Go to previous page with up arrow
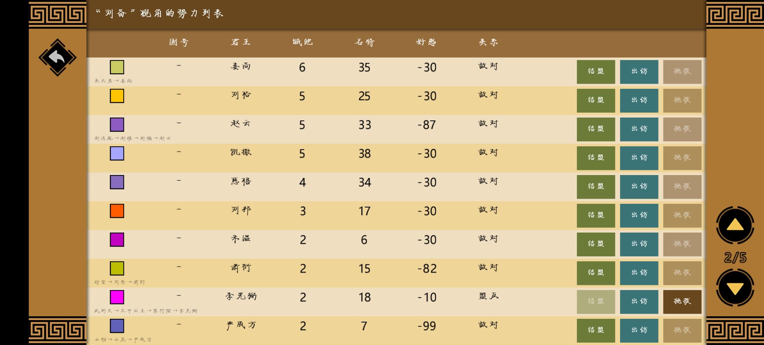 point(735,225)
